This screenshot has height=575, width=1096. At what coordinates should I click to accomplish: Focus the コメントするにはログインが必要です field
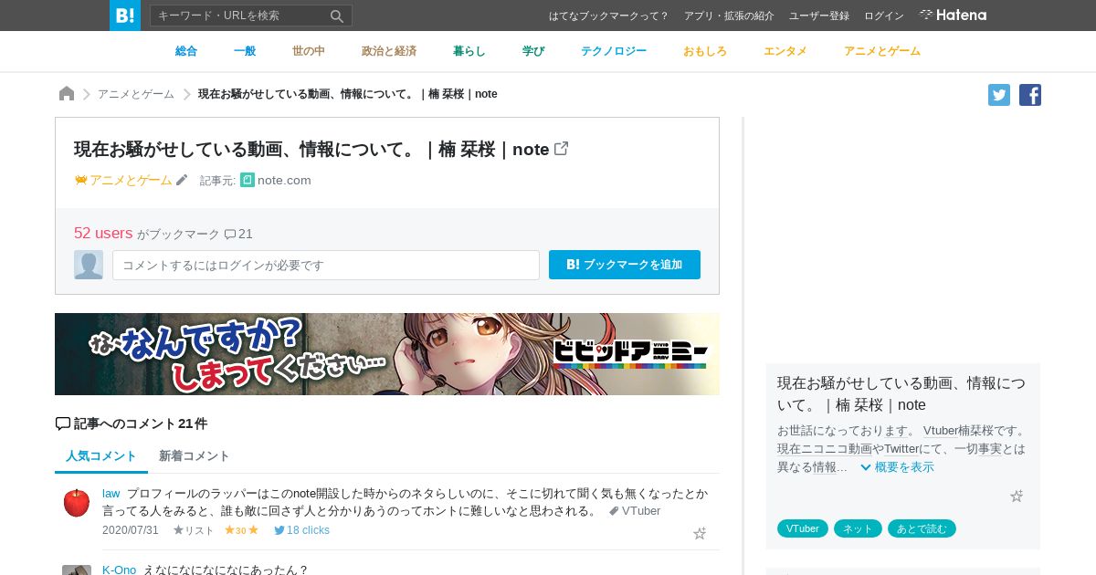(x=326, y=265)
